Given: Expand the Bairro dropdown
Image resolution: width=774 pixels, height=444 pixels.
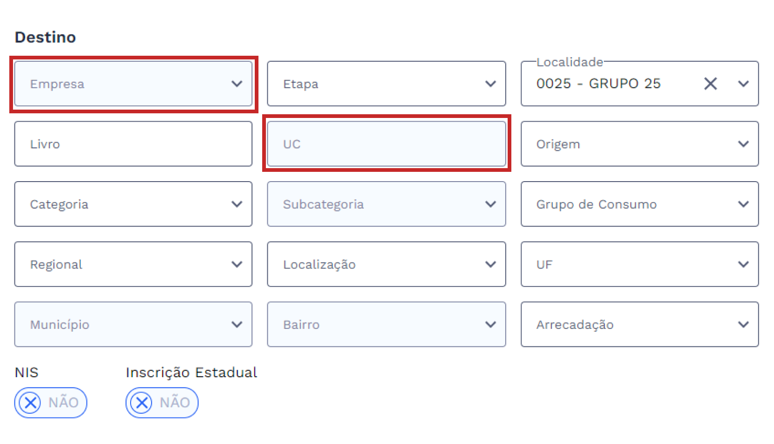Looking at the screenshot, I should pos(386,325).
